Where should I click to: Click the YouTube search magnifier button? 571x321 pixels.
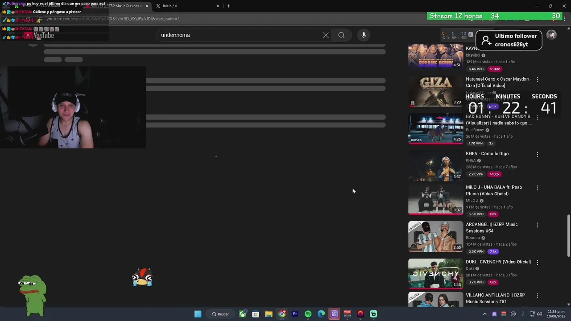pos(341,35)
